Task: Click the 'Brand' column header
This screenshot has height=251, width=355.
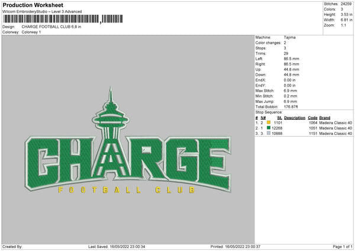Action: pyautogui.click(x=325, y=118)
